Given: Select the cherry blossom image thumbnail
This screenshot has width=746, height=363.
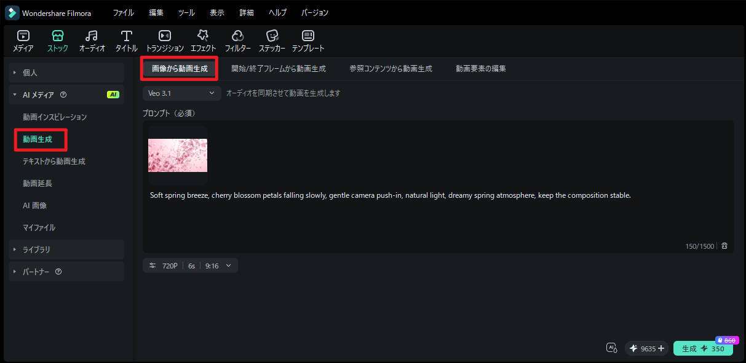Looking at the screenshot, I should [x=178, y=155].
